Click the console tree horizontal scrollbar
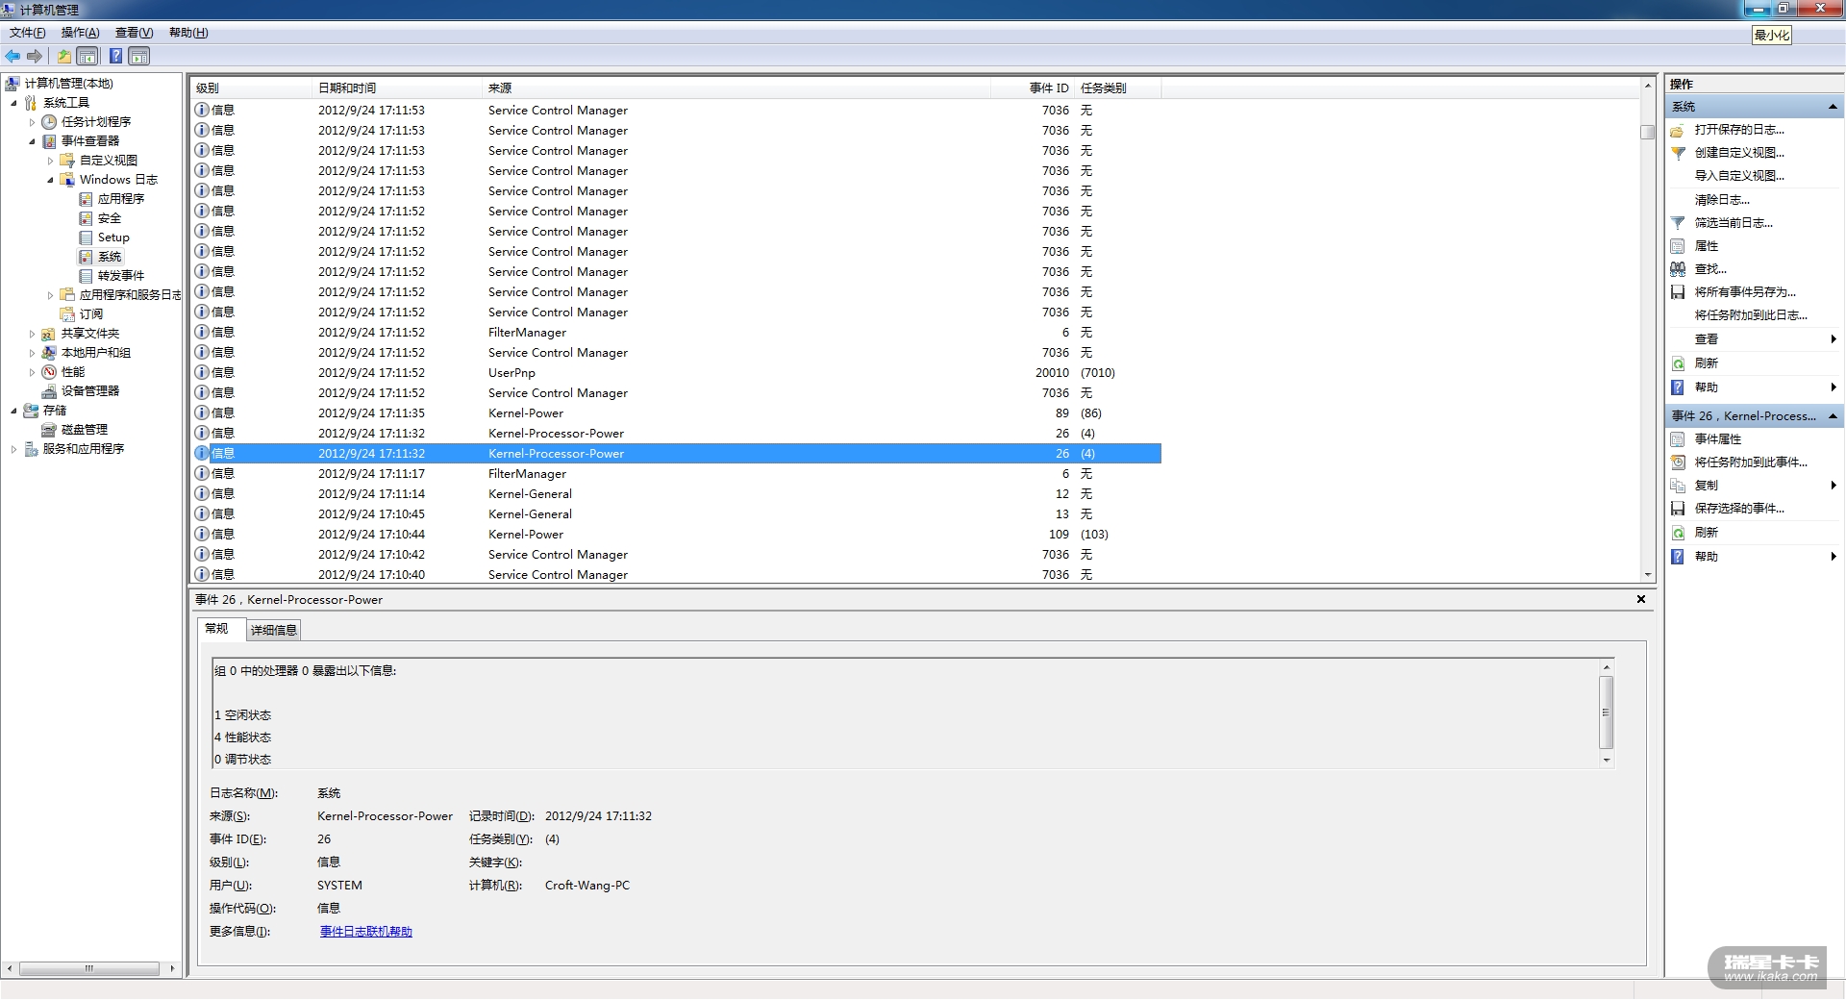This screenshot has width=1846, height=1000. point(89,968)
